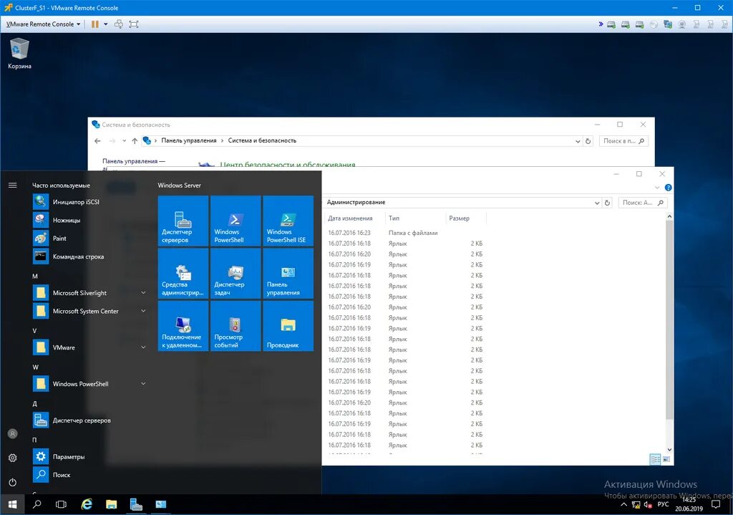Click Панель управления breadcrumb

click(189, 140)
